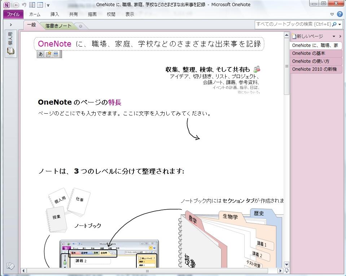Click the page title text box
346x276 pixels.
click(149, 44)
